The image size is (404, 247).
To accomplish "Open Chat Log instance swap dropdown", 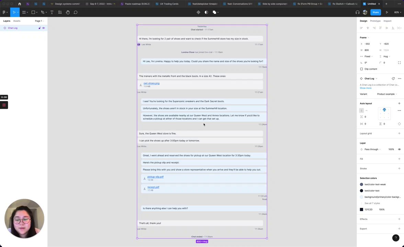I will (x=371, y=79).
